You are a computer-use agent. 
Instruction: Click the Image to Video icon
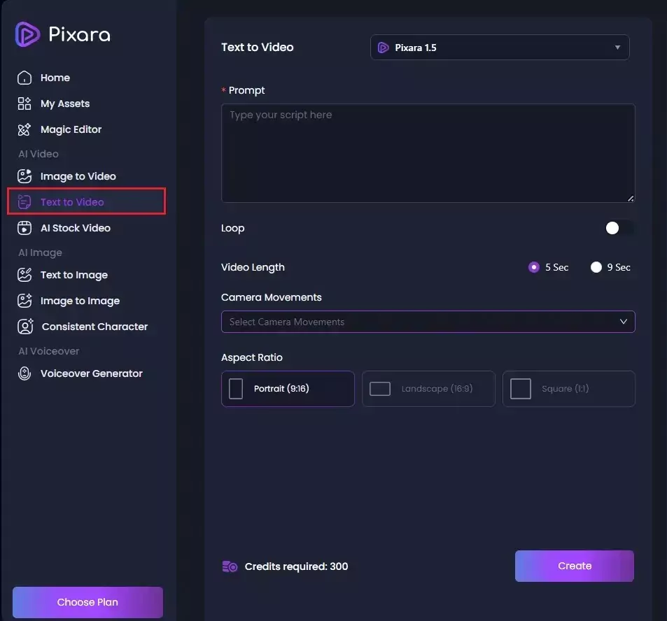[x=24, y=176]
